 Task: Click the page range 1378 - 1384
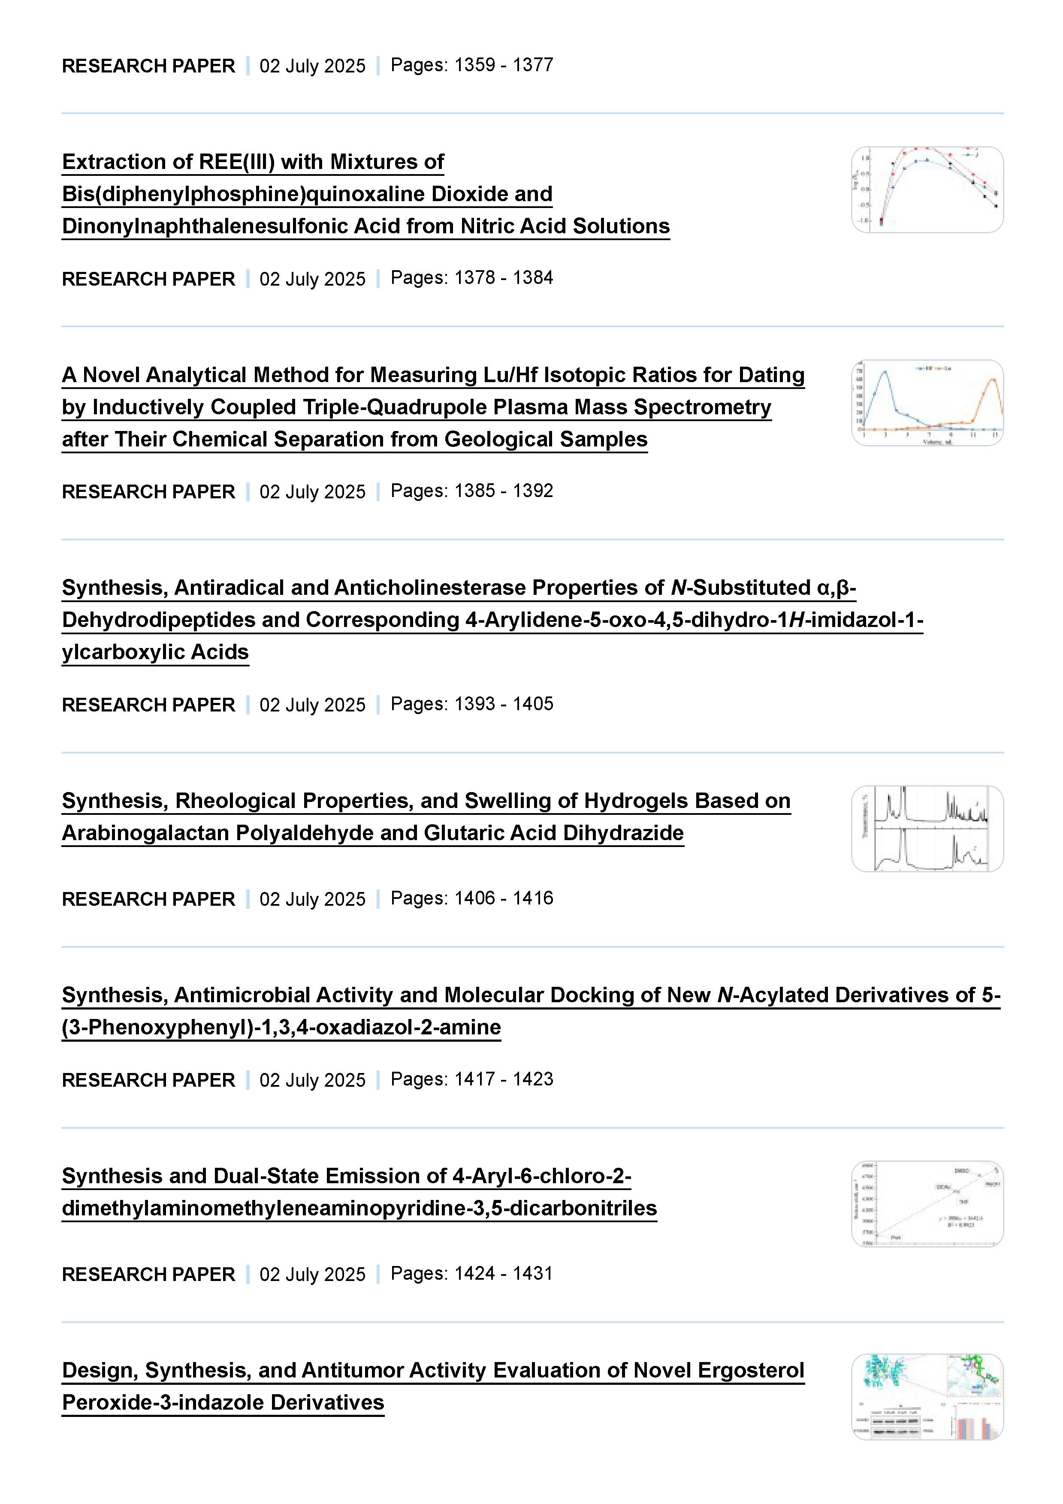pyautogui.click(x=472, y=278)
